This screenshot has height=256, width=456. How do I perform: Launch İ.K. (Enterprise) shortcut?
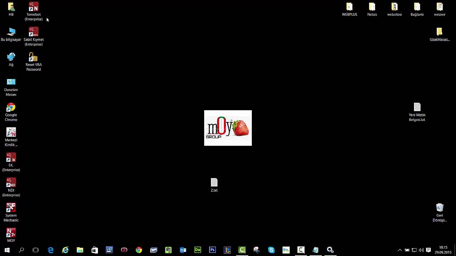(x=11, y=162)
